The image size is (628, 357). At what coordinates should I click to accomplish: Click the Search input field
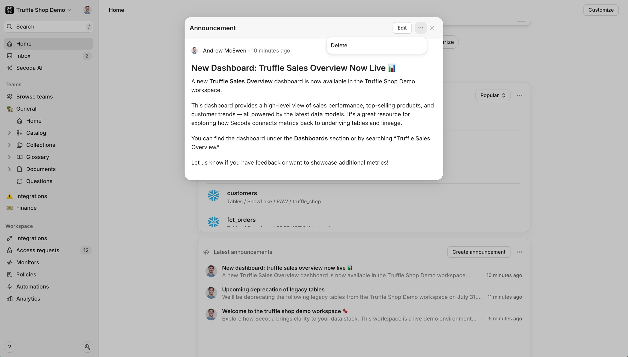(49, 27)
